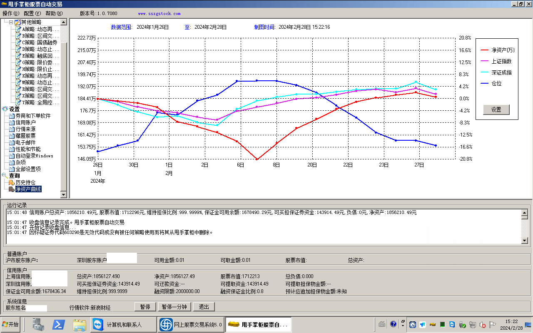The width and height of the screenshot is (533, 333).
Task: Click the 设置 button beside chart legend
Action: [496, 110]
